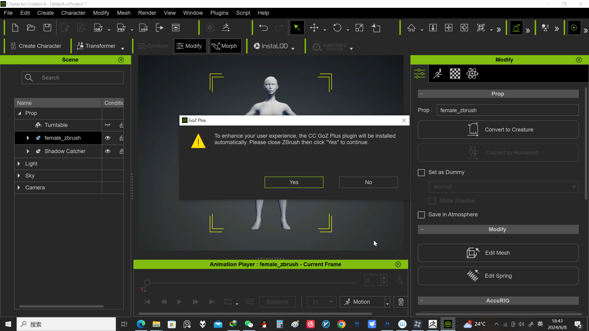The height and width of the screenshot is (331, 589).
Task: Open the Material checkerboard tab
Action: [455, 74]
